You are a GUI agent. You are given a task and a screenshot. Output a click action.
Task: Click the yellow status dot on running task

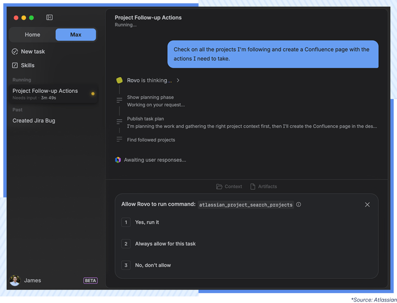93,94
